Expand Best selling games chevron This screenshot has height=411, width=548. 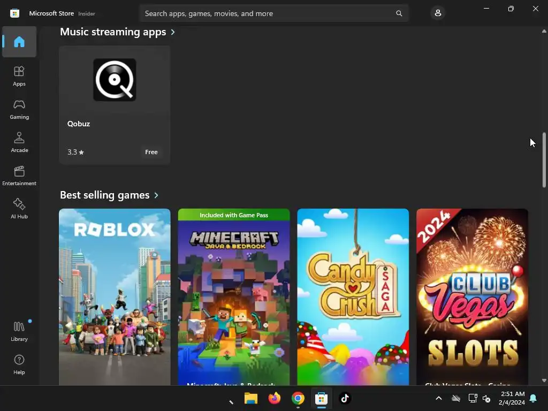tap(156, 195)
